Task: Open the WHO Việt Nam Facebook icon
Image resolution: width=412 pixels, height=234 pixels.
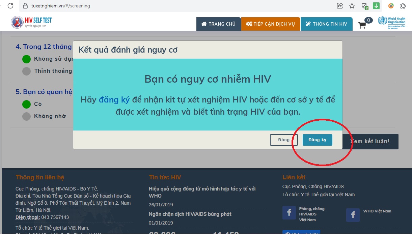Action: tap(353, 214)
